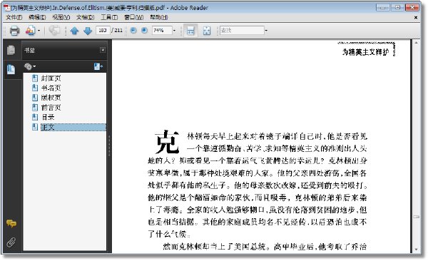428x261 pixels.
Task: Click the page number field showing 183
Action: tap(103, 30)
